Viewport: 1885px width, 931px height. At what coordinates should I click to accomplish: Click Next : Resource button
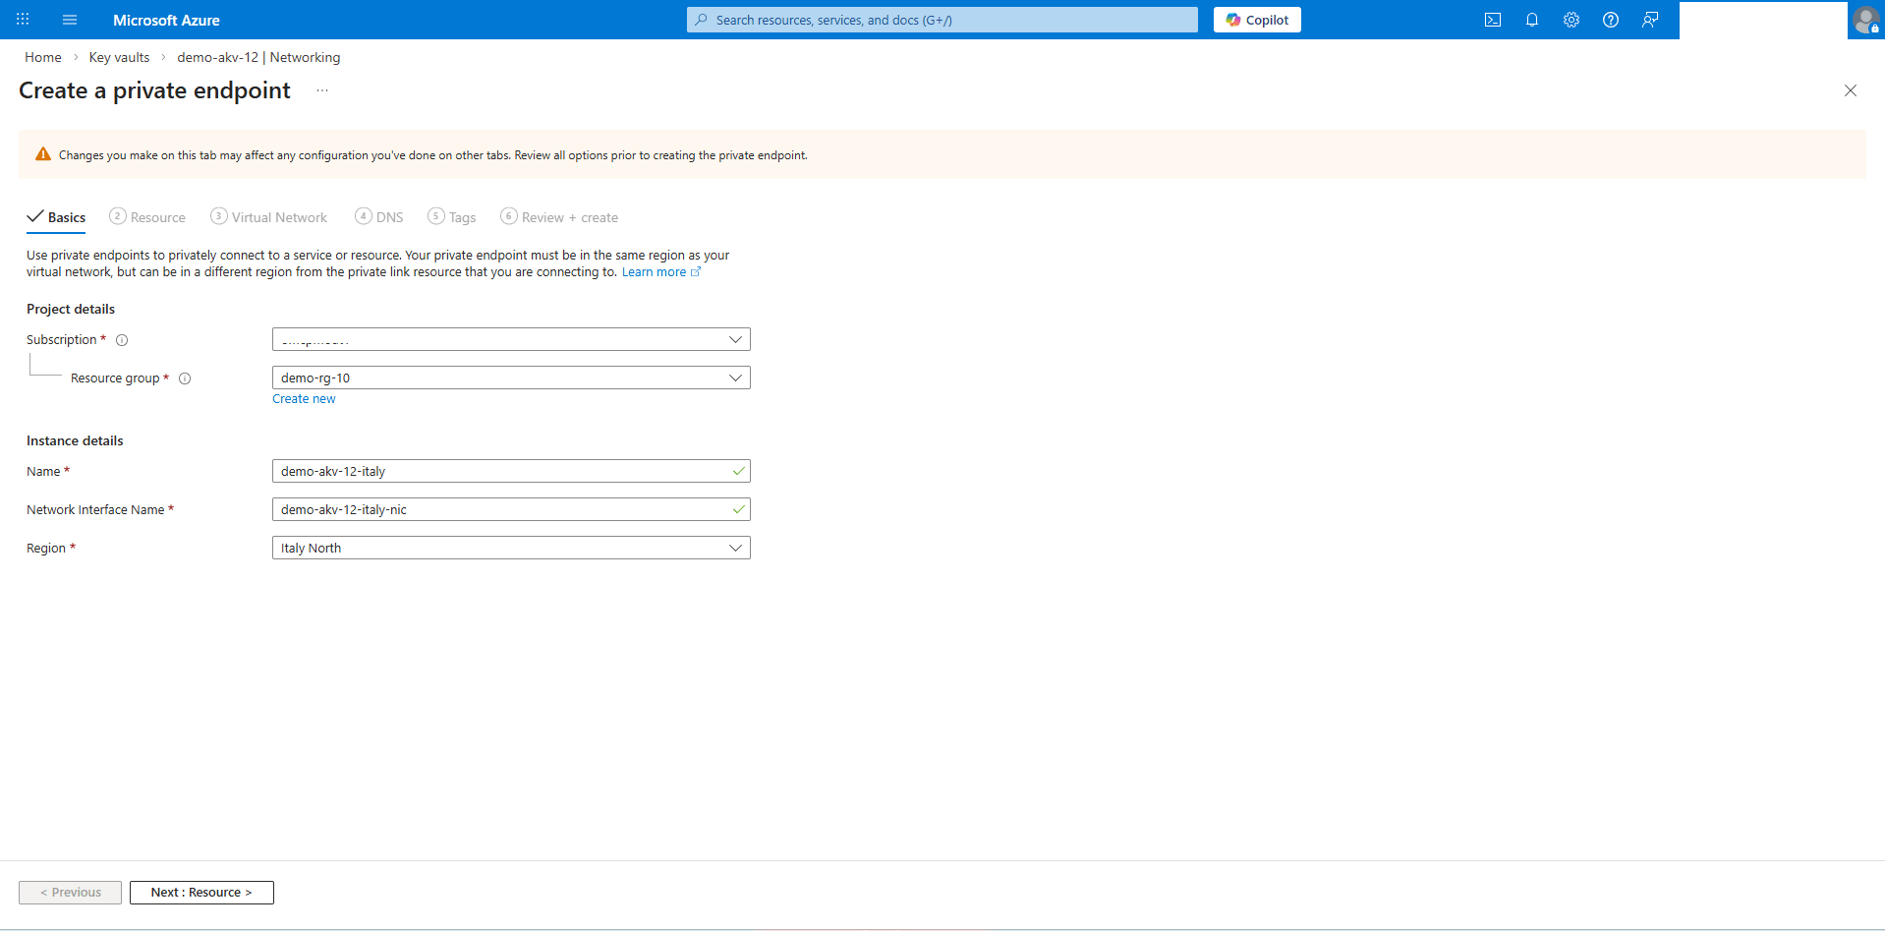(x=201, y=892)
